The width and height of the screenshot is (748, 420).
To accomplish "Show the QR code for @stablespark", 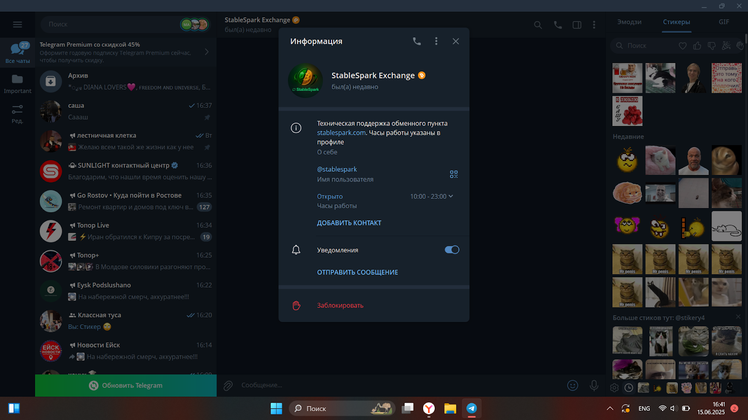I will click(x=453, y=174).
